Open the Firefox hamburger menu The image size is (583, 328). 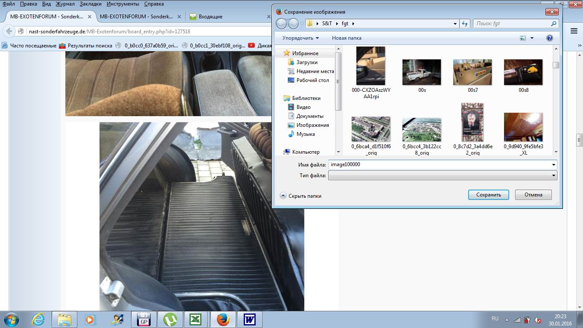574,31
